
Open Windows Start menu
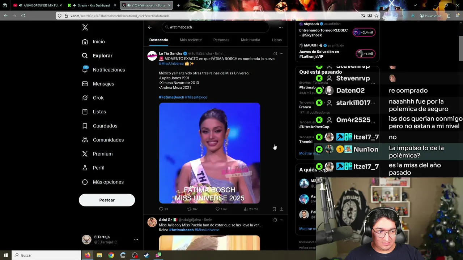tap(6, 255)
